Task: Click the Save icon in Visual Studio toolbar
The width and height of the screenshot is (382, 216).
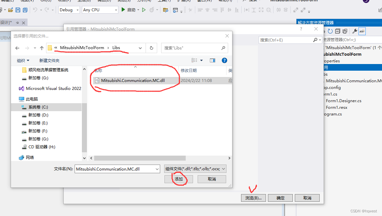Action: click(18, 10)
